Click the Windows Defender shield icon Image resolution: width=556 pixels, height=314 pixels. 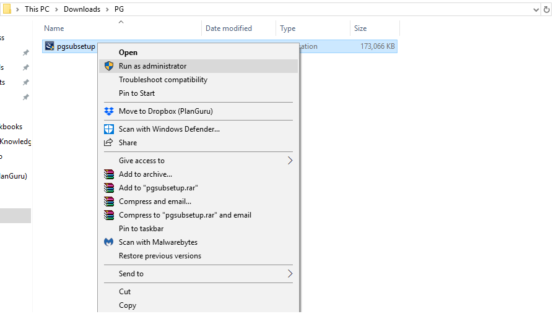pos(109,129)
